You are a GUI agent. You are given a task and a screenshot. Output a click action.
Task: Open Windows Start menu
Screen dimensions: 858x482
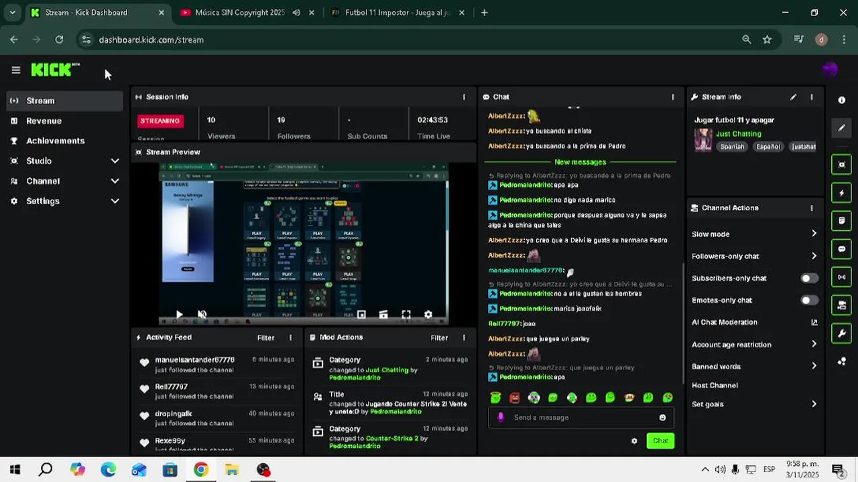[15, 470]
